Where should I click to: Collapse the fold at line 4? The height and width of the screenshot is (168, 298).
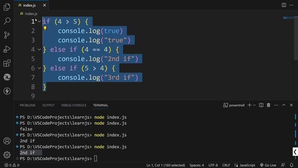tap(39, 49)
